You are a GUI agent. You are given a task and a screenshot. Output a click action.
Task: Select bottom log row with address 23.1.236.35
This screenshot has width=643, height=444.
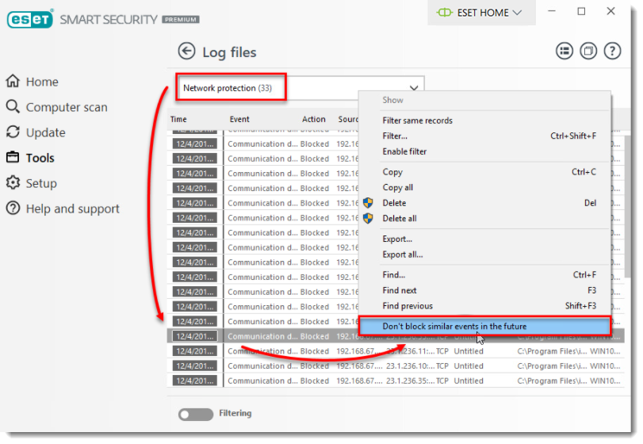click(x=396, y=381)
